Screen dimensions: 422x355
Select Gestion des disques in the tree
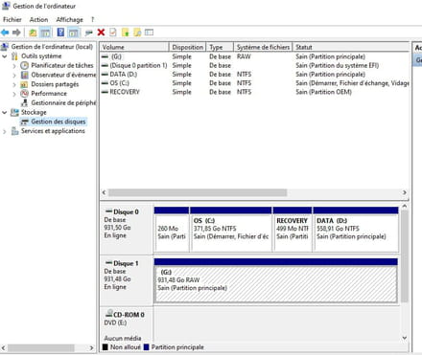(x=59, y=122)
